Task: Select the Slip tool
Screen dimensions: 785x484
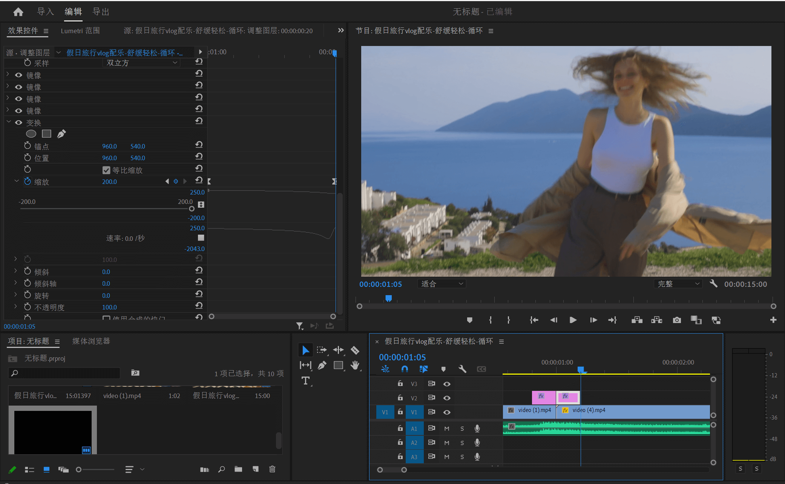Action: click(x=305, y=365)
